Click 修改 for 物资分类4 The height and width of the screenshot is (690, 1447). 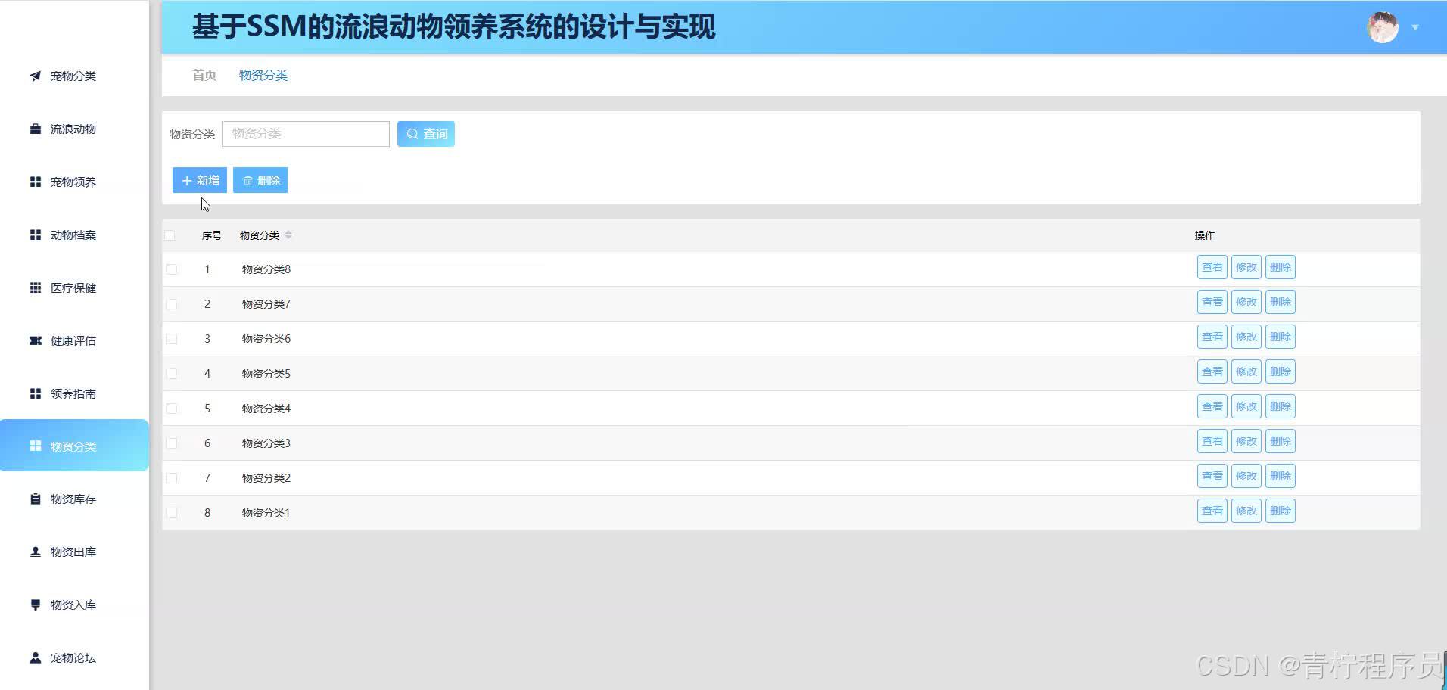[1246, 406]
